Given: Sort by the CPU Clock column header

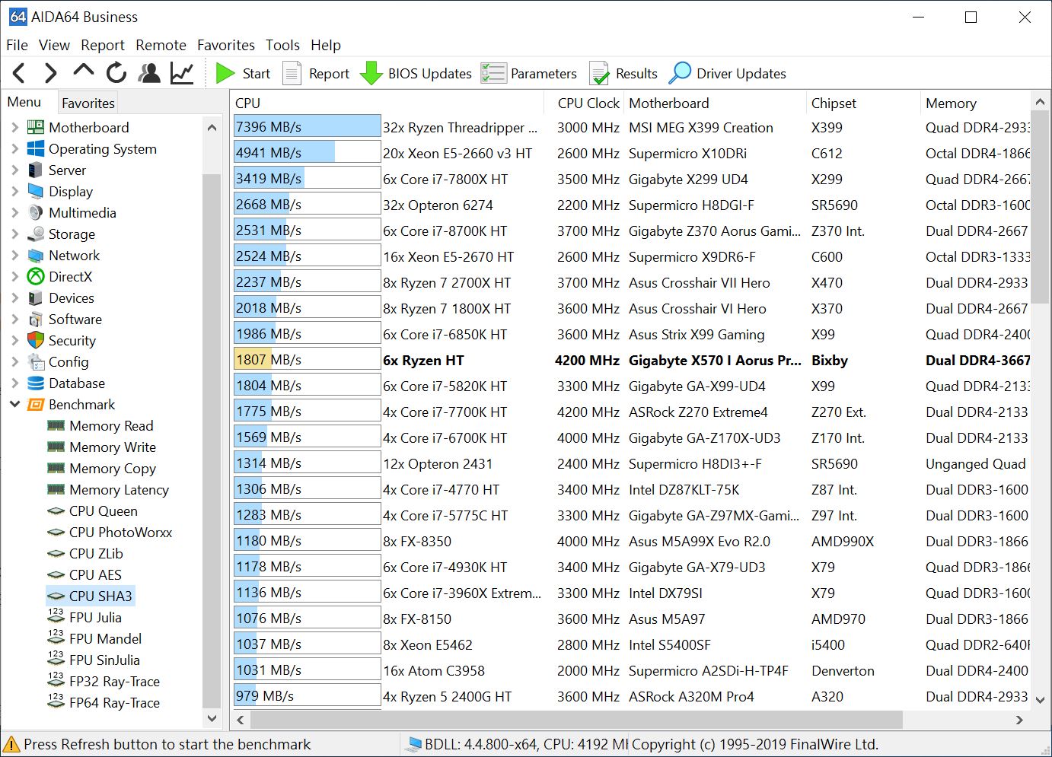Looking at the screenshot, I should click(588, 103).
